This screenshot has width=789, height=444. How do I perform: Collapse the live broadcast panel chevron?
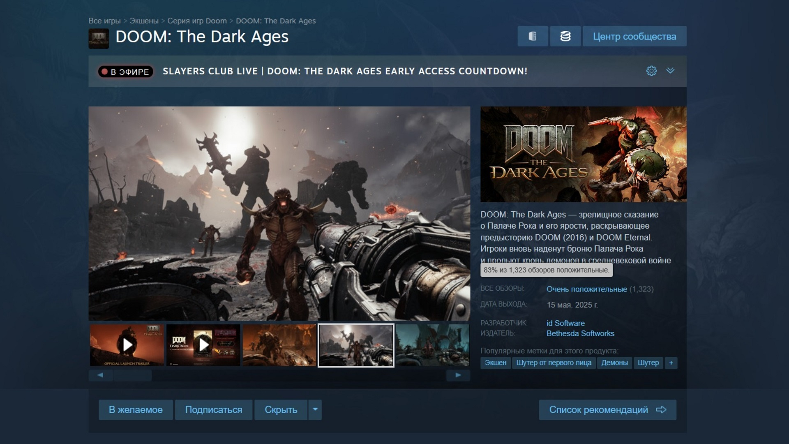coord(670,71)
